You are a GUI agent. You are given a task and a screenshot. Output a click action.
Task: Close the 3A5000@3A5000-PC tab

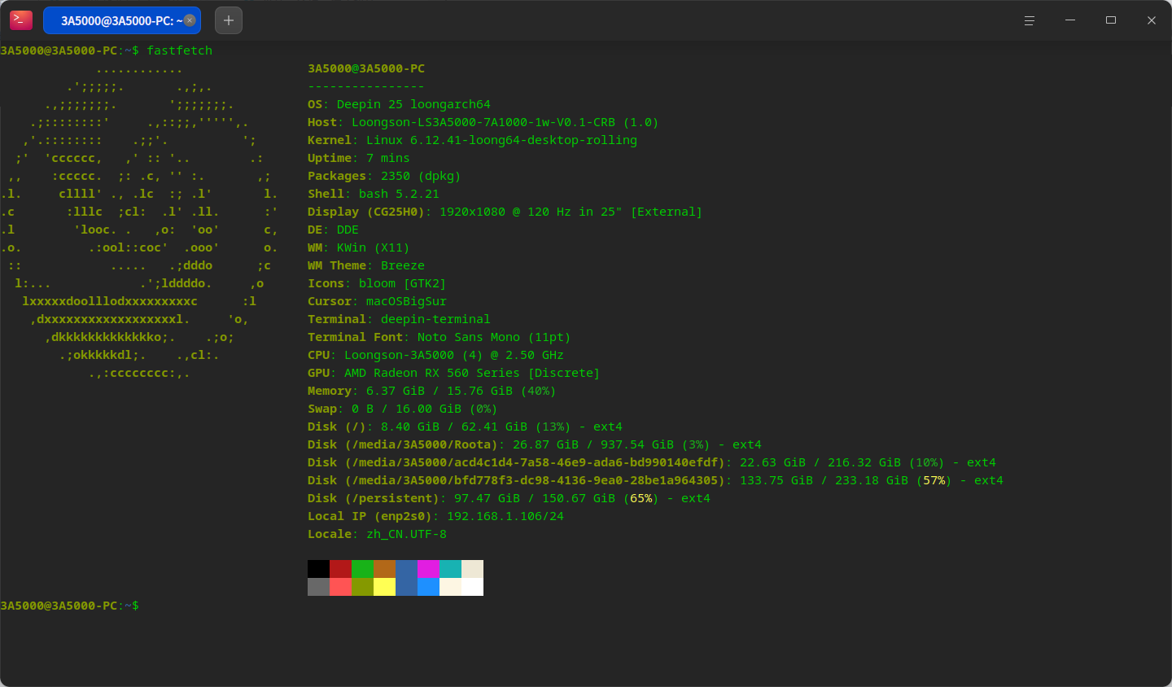pyautogui.click(x=190, y=20)
